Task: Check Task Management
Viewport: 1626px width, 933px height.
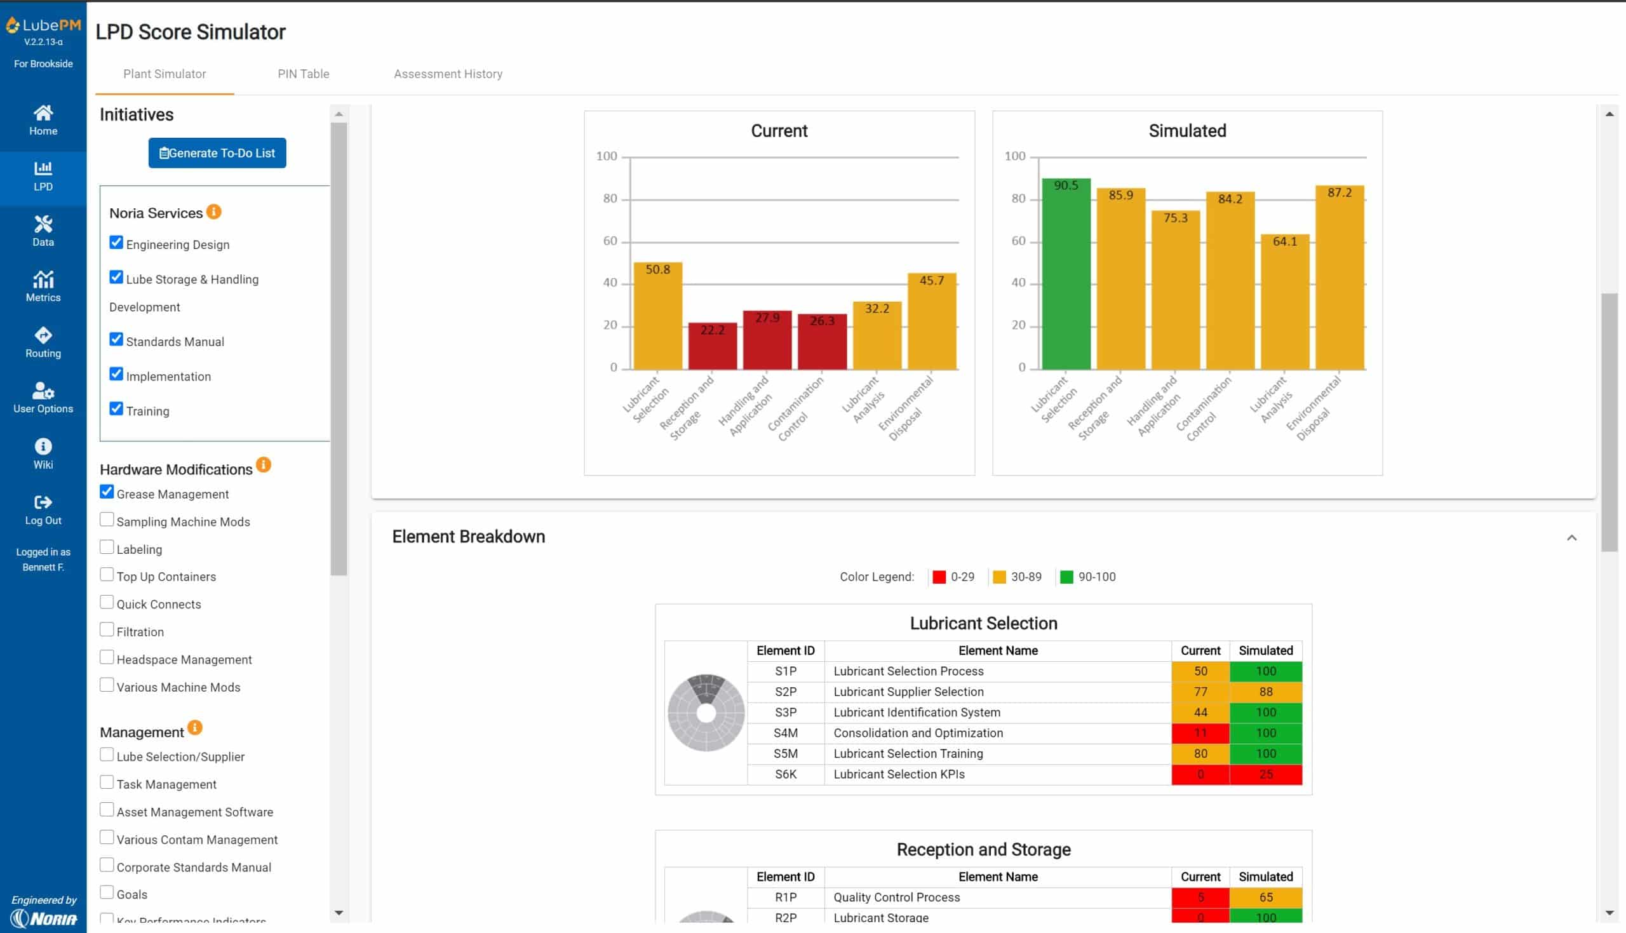Action: coord(107,782)
